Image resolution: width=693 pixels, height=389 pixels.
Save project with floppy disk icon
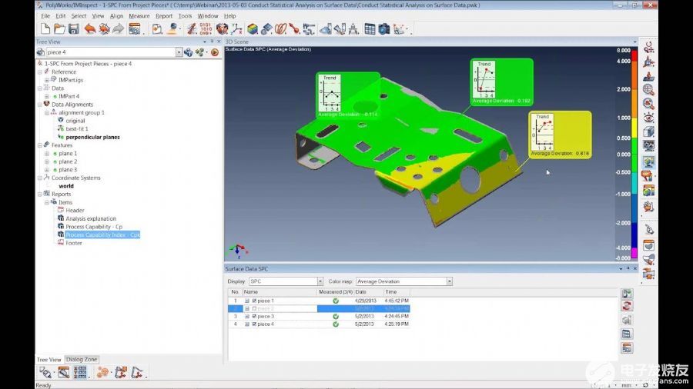(73, 29)
